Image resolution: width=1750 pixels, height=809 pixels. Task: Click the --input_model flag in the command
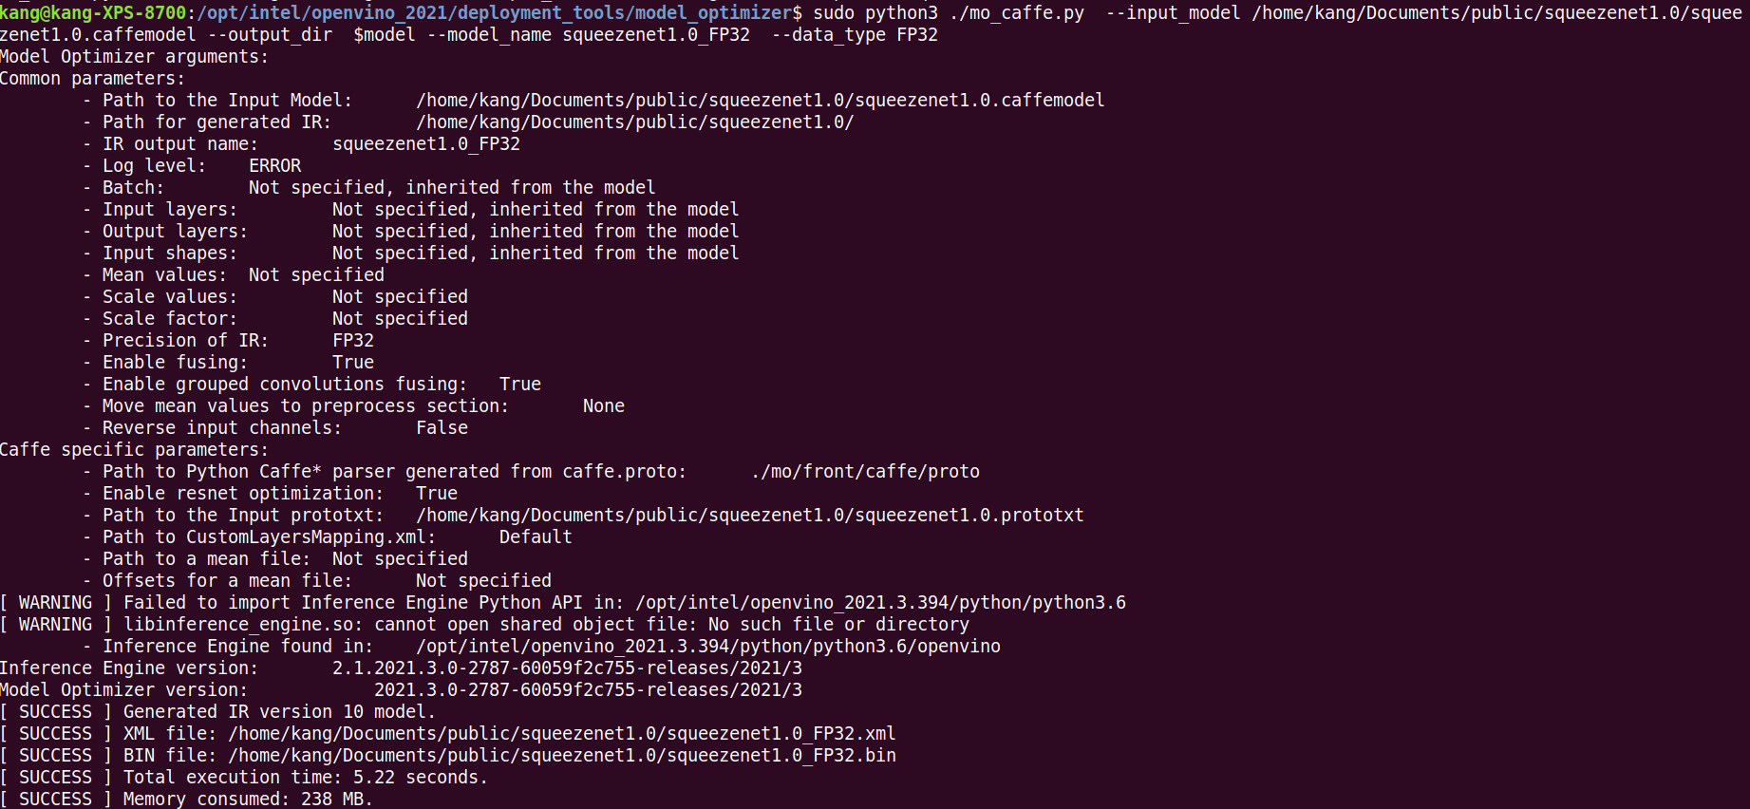1173,12
